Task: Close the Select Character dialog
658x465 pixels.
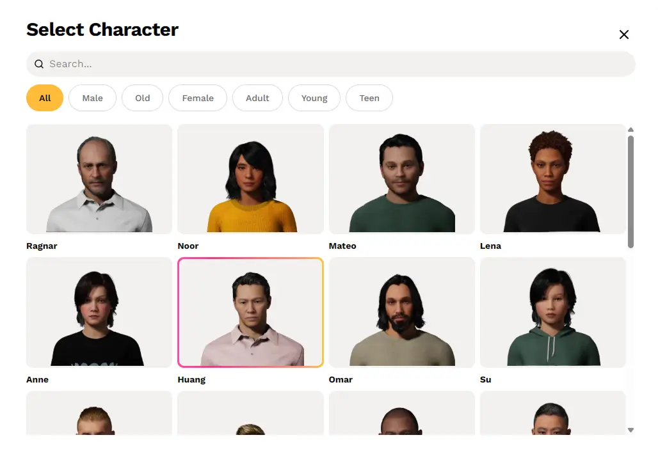Action: [x=624, y=35]
